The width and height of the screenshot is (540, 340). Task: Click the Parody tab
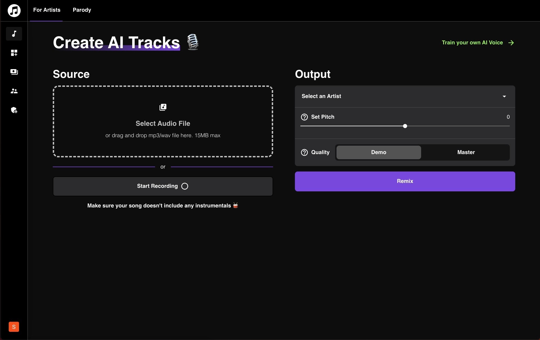click(82, 10)
